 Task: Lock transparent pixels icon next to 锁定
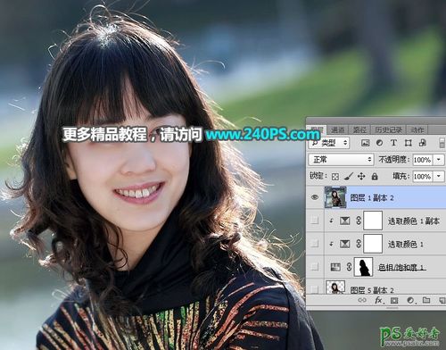point(335,177)
